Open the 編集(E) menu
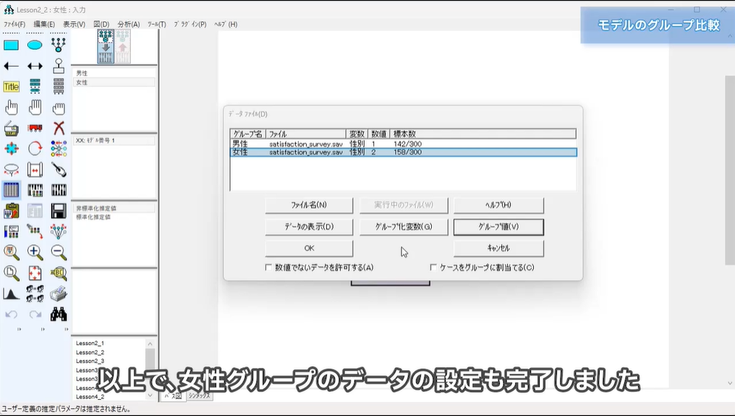This screenshot has width=735, height=416. click(44, 24)
